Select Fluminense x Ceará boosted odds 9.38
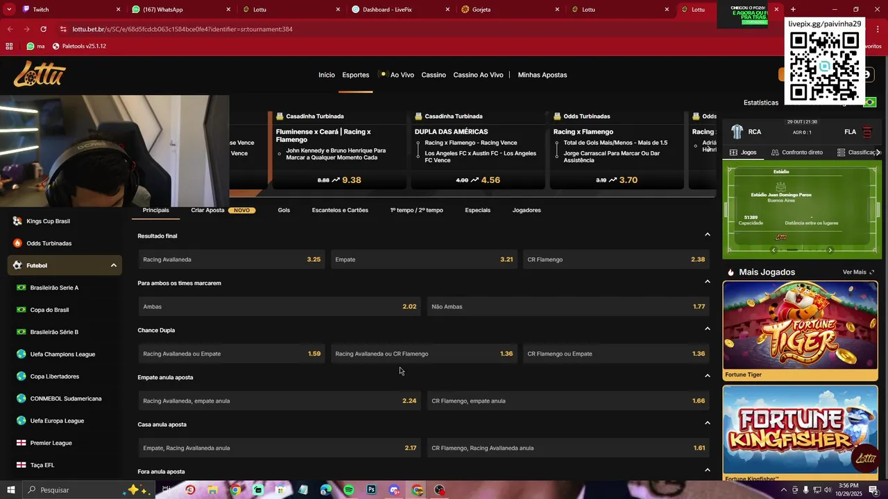Screen dimensions: 888x499 coord(339,180)
